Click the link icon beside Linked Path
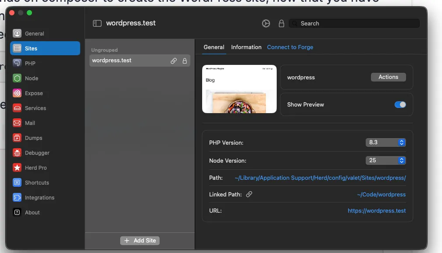The height and width of the screenshot is (253, 442). [249, 194]
